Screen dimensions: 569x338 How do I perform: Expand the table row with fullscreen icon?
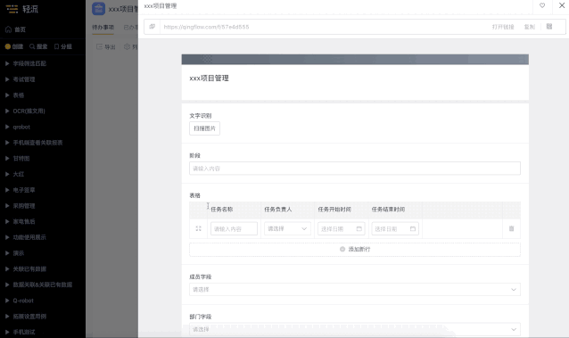click(x=198, y=228)
